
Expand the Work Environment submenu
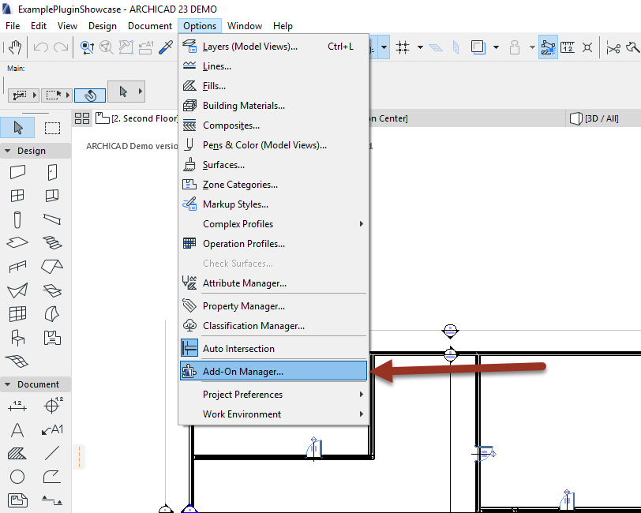274,414
